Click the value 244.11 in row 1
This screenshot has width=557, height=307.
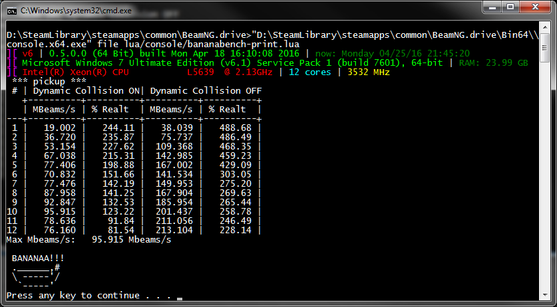pos(118,128)
